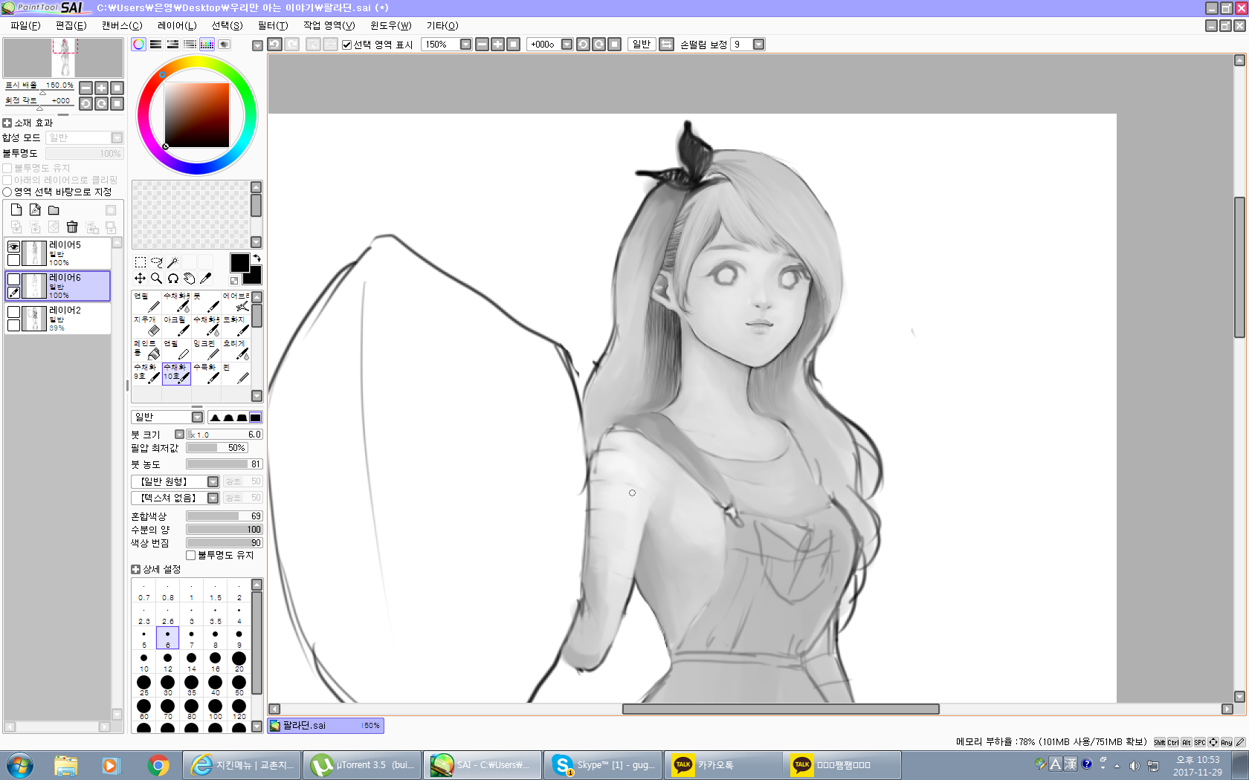This screenshot has width=1249, height=780.
Task: Click the delete layer trash icon
Action: click(x=72, y=227)
